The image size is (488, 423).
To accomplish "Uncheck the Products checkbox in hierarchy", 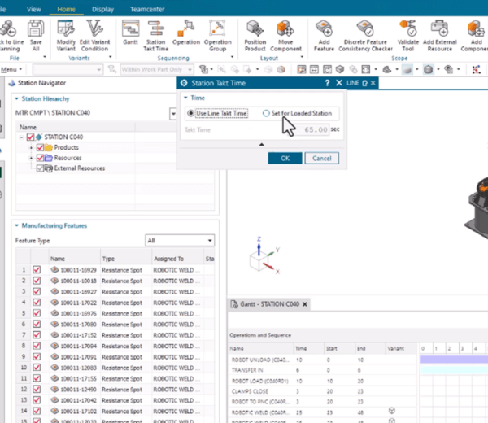I will pyautogui.click(x=40, y=147).
